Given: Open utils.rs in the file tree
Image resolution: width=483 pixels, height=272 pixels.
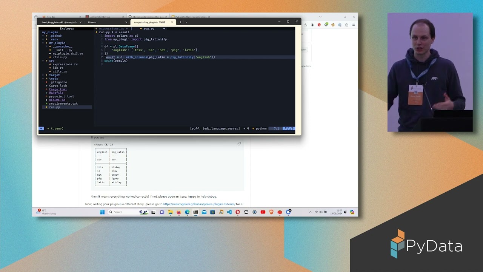Looking at the screenshot, I should 60,71.
